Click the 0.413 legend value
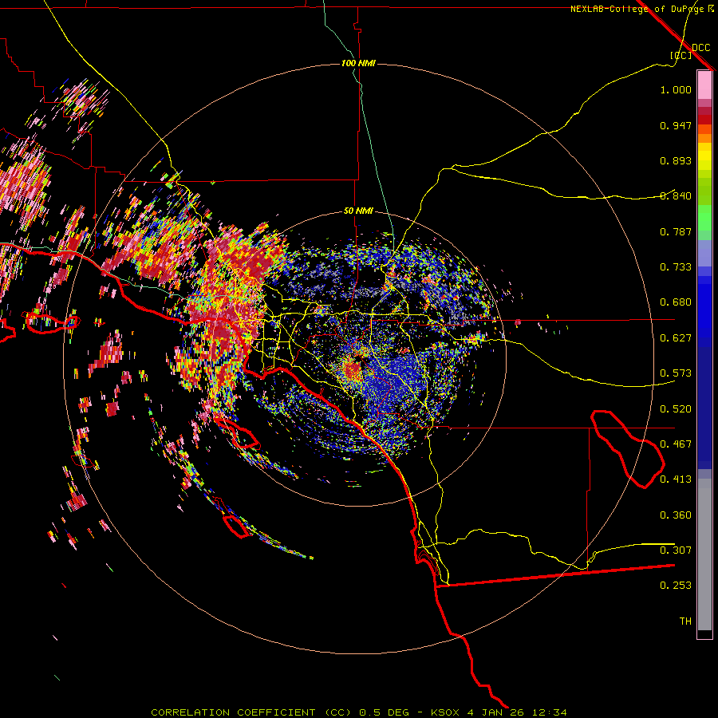Viewport: 718px width, 718px height. 676,479
